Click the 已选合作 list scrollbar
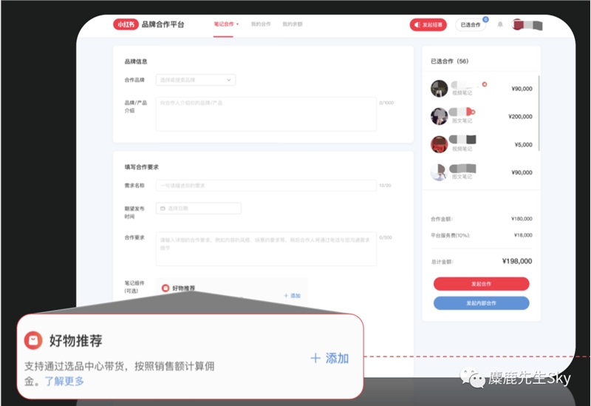The width and height of the screenshot is (591, 406). [x=539, y=113]
